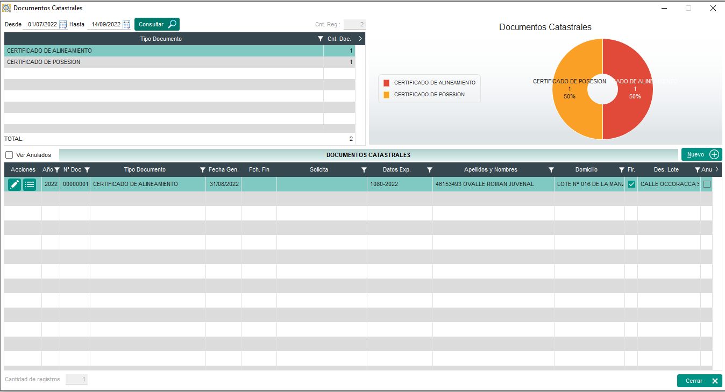
Task: Click the filter icon on Año column
Action: tap(56, 170)
